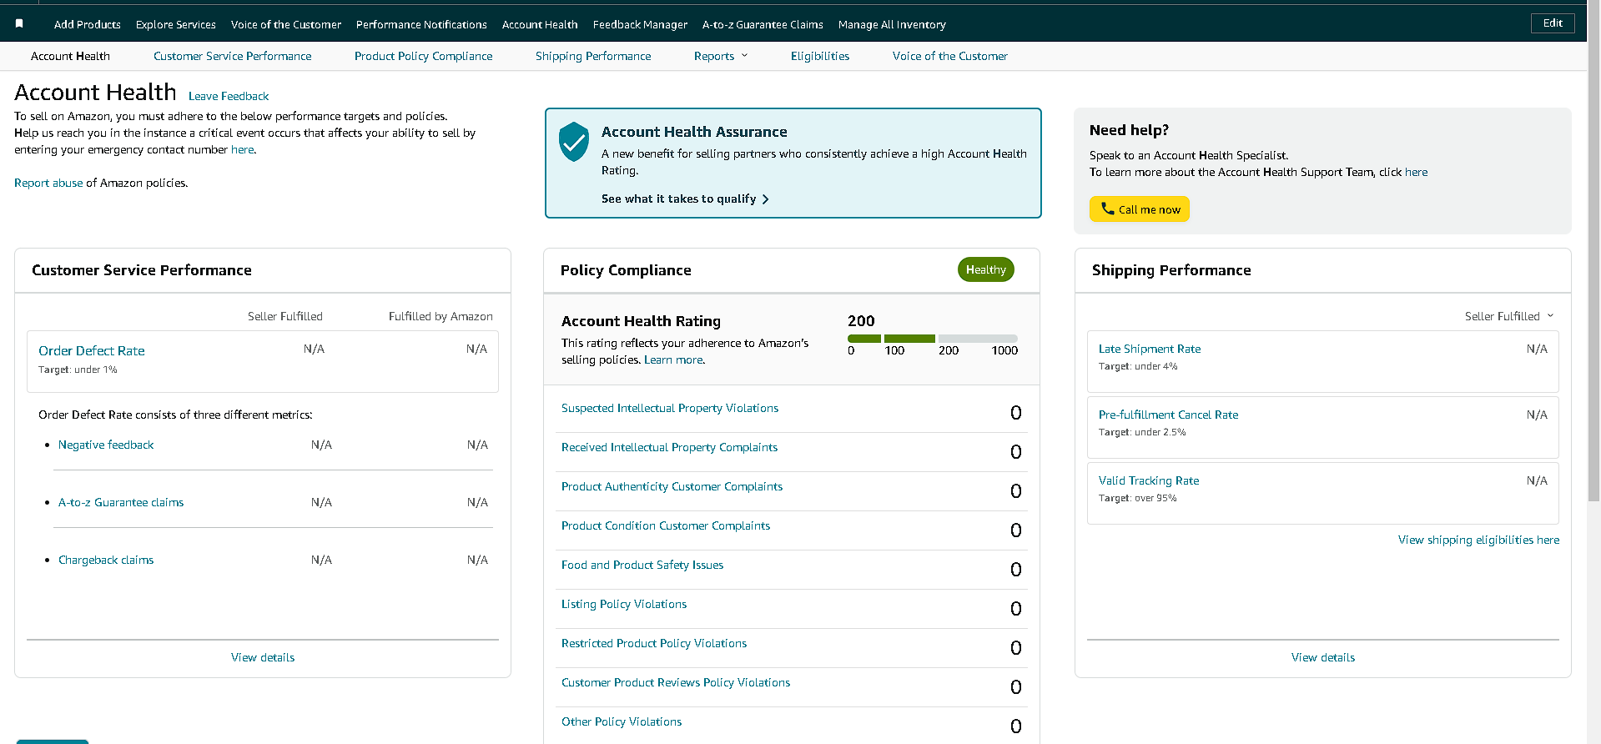Open Listing Policy Violations
Image resolution: width=1601 pixels, height=744 pixels.
624,604
